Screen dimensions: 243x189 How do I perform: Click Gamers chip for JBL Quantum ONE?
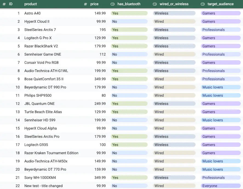221,104
